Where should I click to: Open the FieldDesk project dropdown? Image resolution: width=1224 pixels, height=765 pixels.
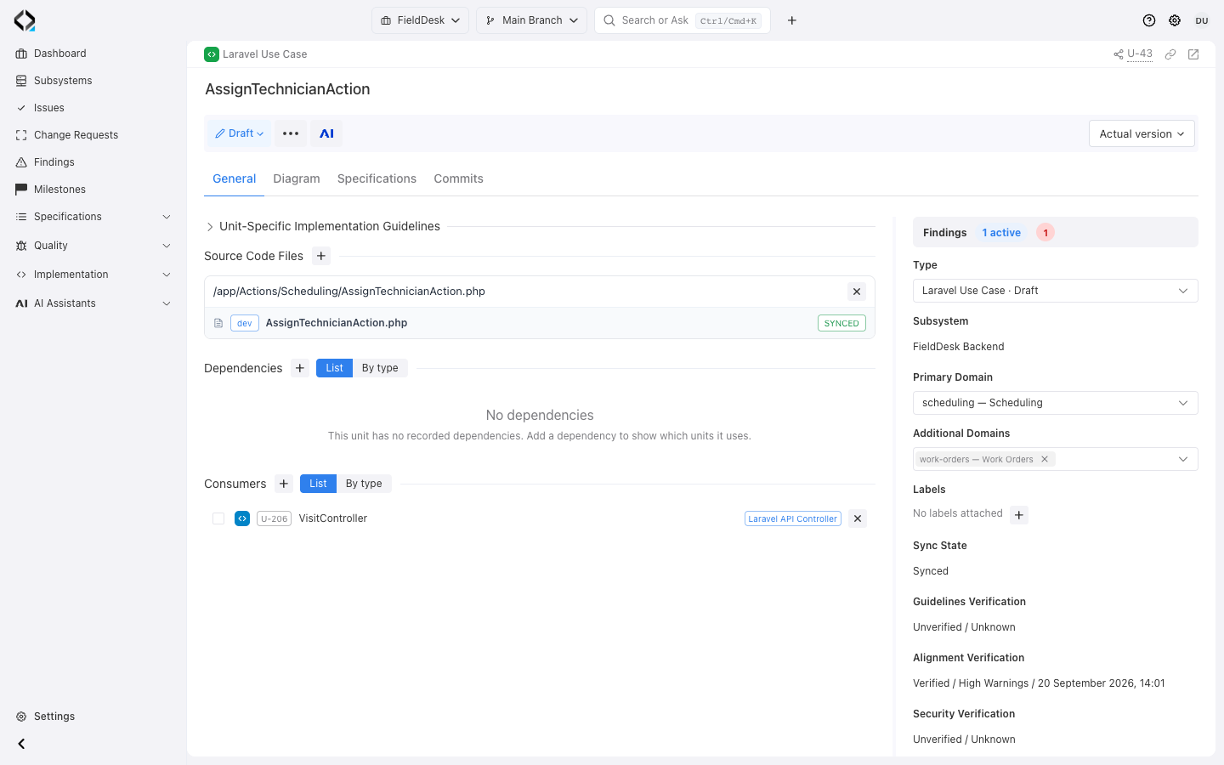click(x=420, y=20)
